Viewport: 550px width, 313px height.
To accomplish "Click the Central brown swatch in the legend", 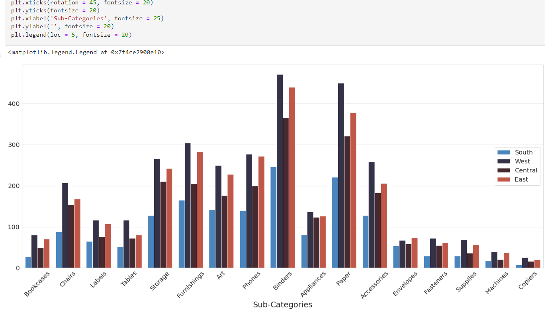I will point(503,170).
